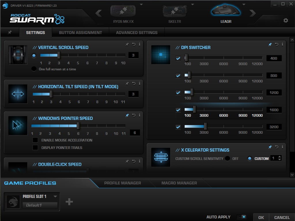
Task: Click the Default1 profile name field
Action: click(40, 205)
